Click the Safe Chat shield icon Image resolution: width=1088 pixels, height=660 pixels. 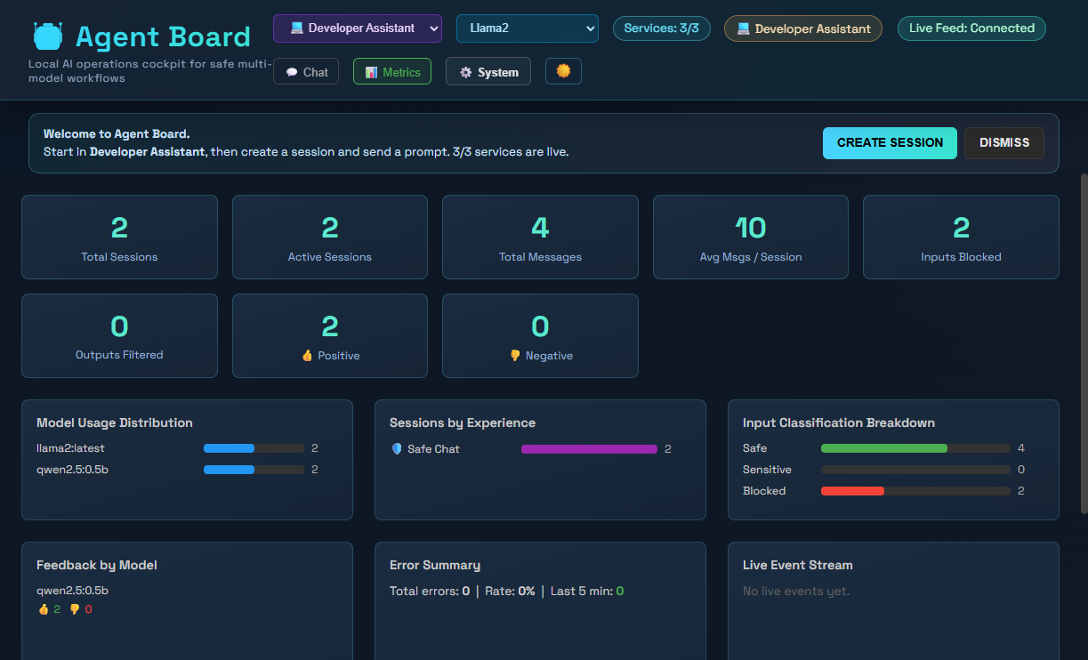(397, 449)
